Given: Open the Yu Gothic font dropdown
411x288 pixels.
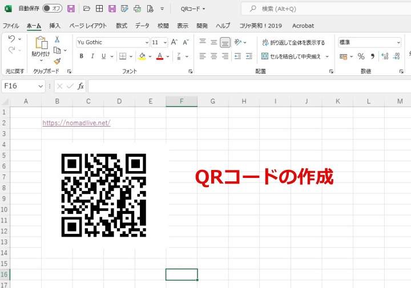Looking at the screenshot, I should coord(147,42).
